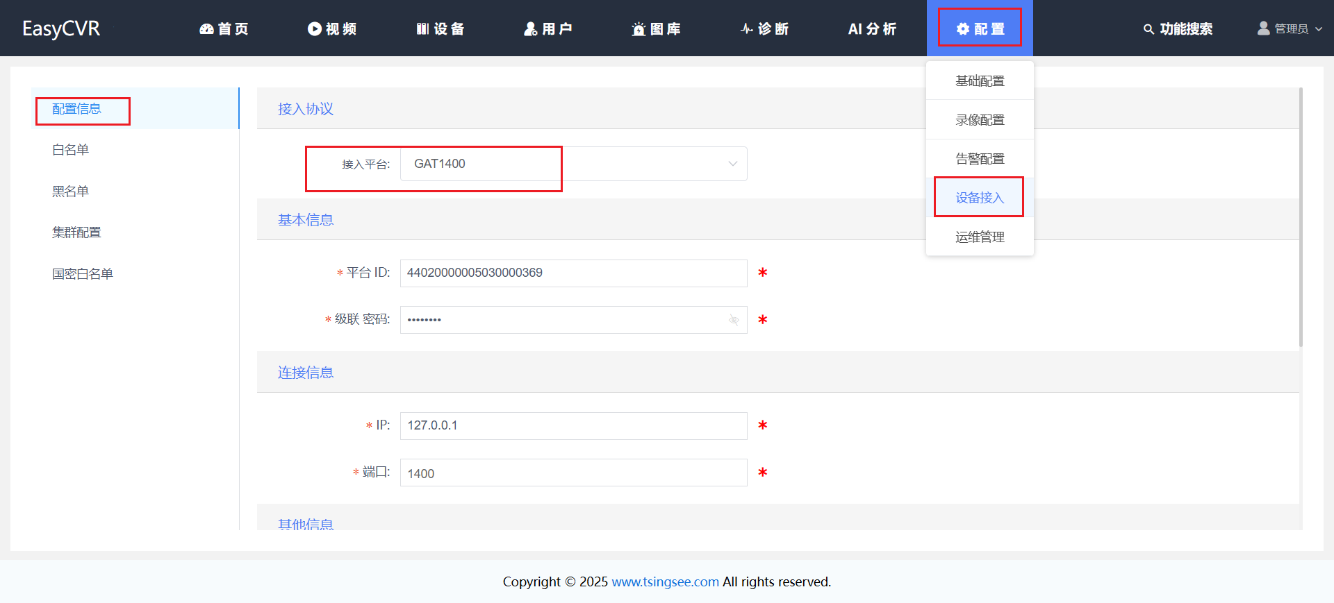The height and width of the screenshot is (603, 1334).
Task: Click the gear icon beside 配置
Action: click(963, 28)
